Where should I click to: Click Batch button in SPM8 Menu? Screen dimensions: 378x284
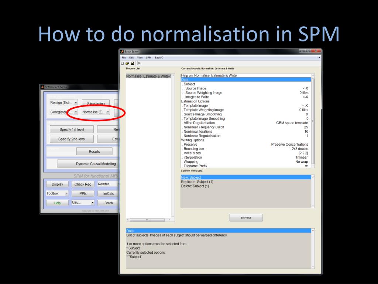pyautogui.click(x=109, y=203)
